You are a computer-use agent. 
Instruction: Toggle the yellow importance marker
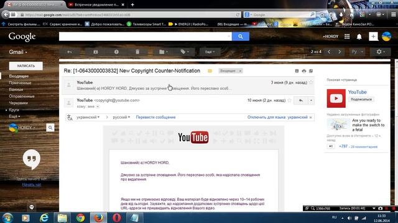[x=210, y=71]
